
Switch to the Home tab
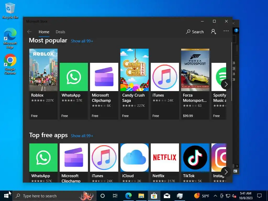[x=44, y=32]
